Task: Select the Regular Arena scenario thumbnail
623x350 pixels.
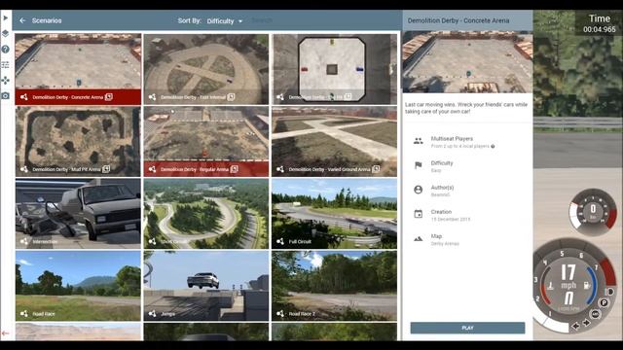Action: pos(206,141)
